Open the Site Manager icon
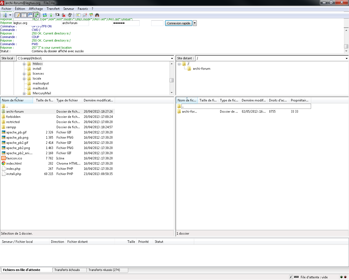349x280 pixels. [x=5, y=15]
